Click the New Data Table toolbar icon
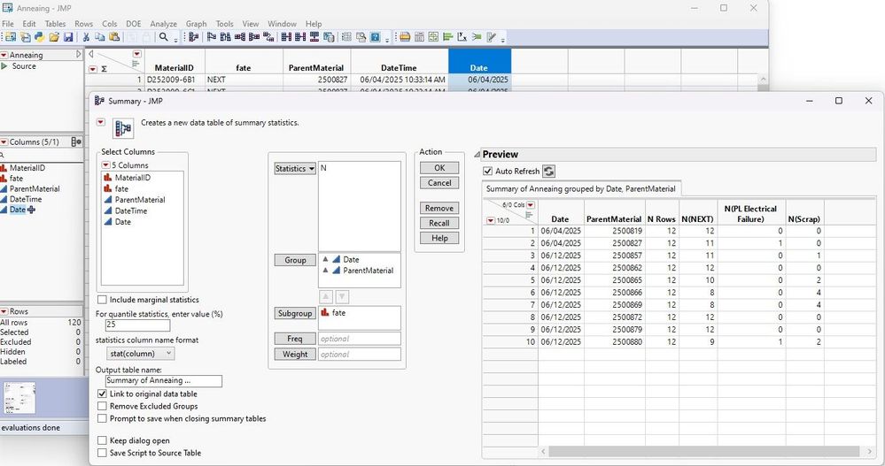Image resolution: width=885 pixels, height=466 pixels. coord(10,37)
